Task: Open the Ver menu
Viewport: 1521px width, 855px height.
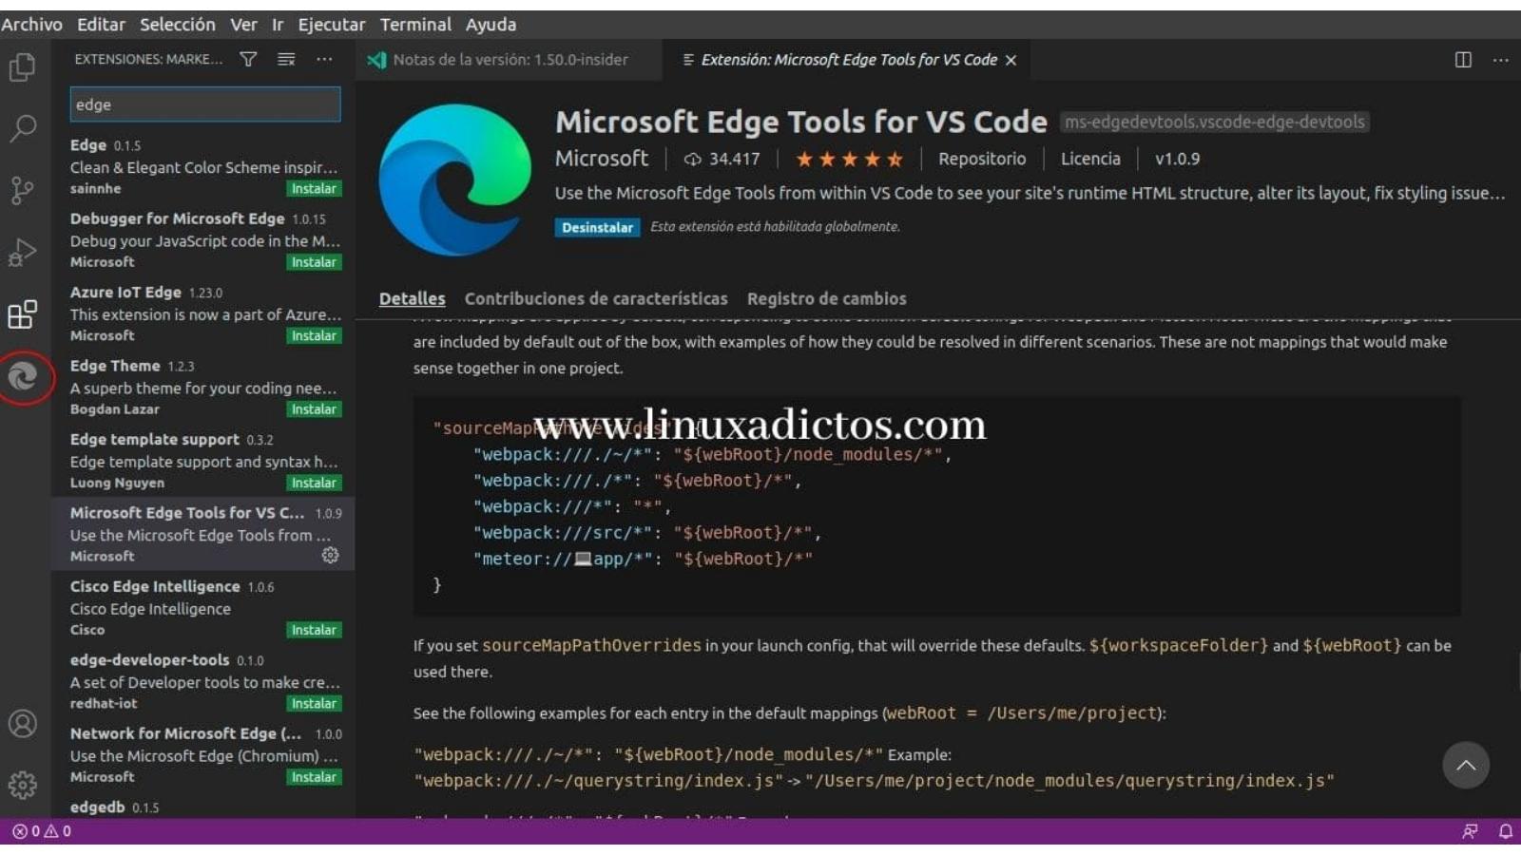Action: (243, 25)
